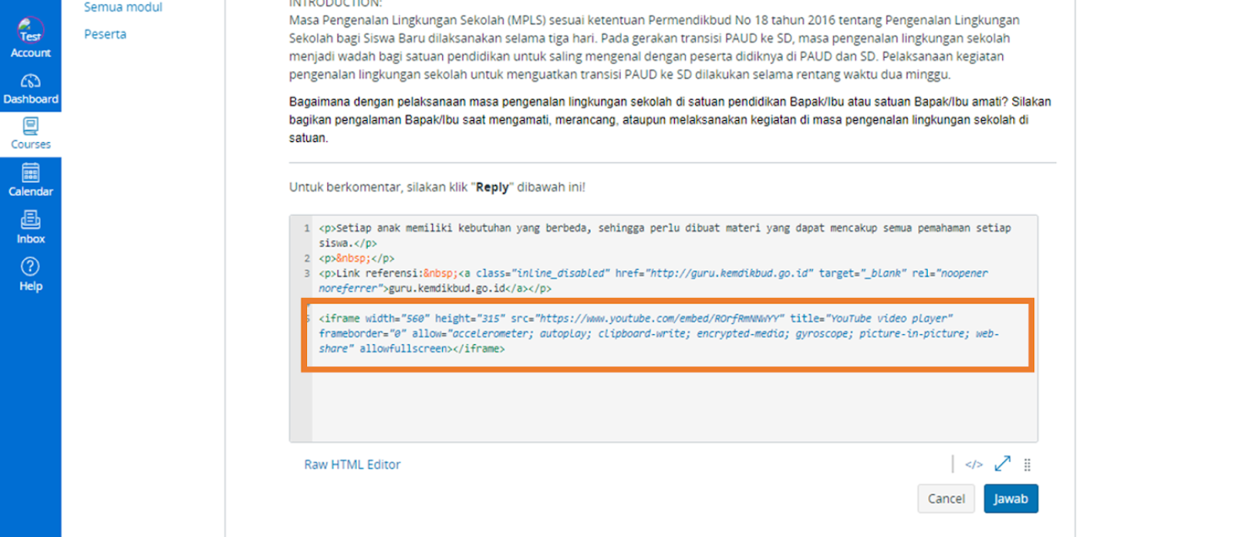Submit the reply with Jawab button
The height and width of the screenshot is (537, 1238).
click(1010, 499)
